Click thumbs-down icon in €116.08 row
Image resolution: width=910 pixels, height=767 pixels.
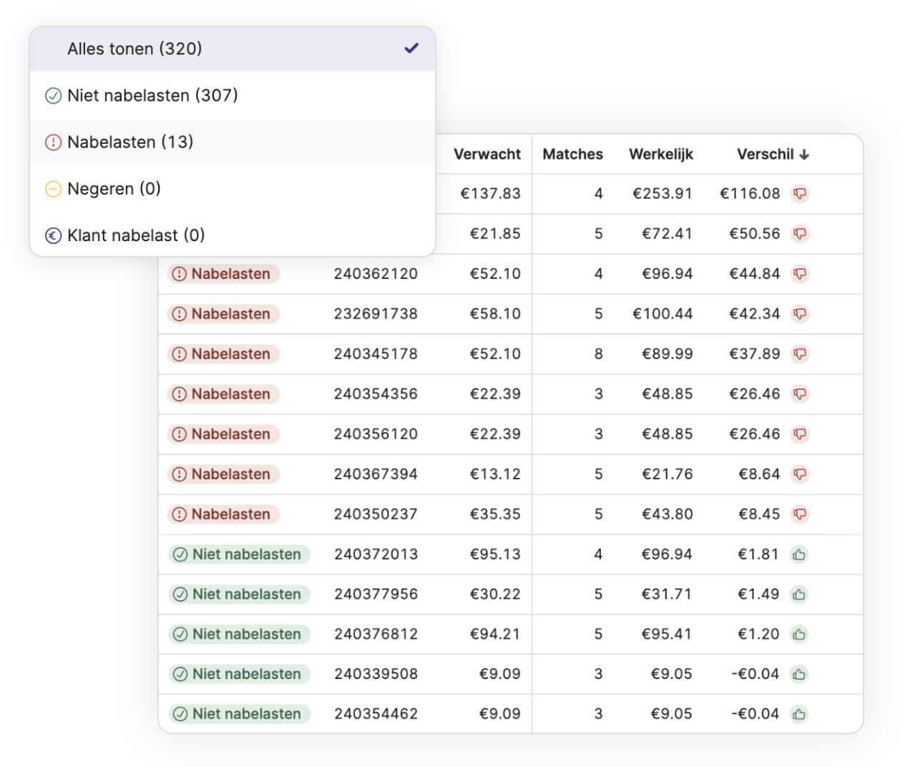(x=800, y=193)
